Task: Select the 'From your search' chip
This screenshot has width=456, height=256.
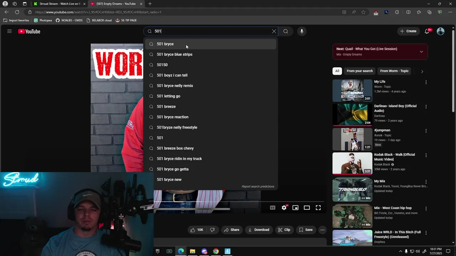Action: (x=360, y=71)
